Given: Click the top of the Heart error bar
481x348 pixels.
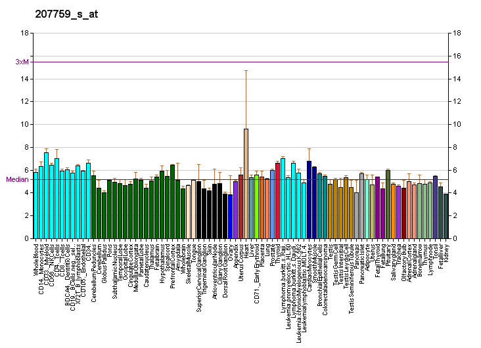Looking at the screenshot, I should tap(246, 70).
